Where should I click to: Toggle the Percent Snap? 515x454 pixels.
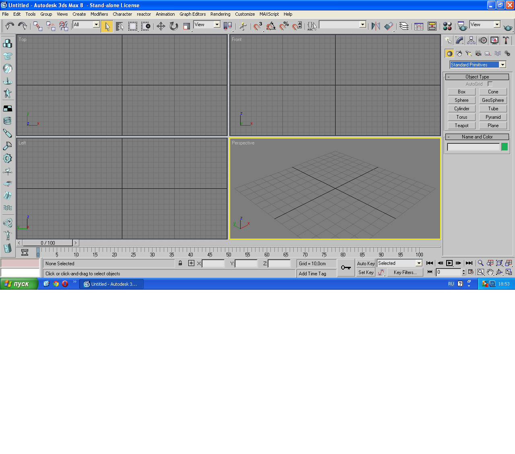point(284,26)
